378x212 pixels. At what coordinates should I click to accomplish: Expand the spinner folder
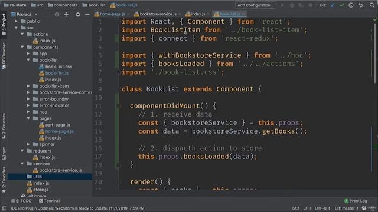(28, 144)
